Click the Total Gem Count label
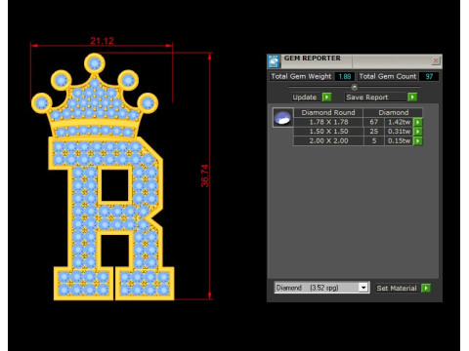The image size is (469, 351). pos(388,76)
